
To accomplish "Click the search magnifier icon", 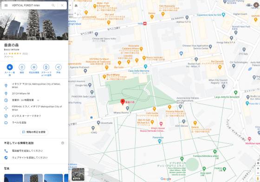I will click(53, 5).
